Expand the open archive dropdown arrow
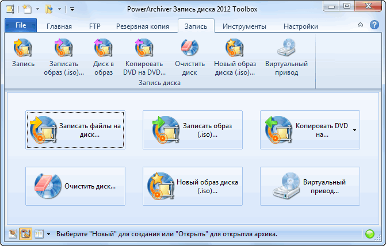The height and width of the screenshot is (246, 386). pos(60,9)
